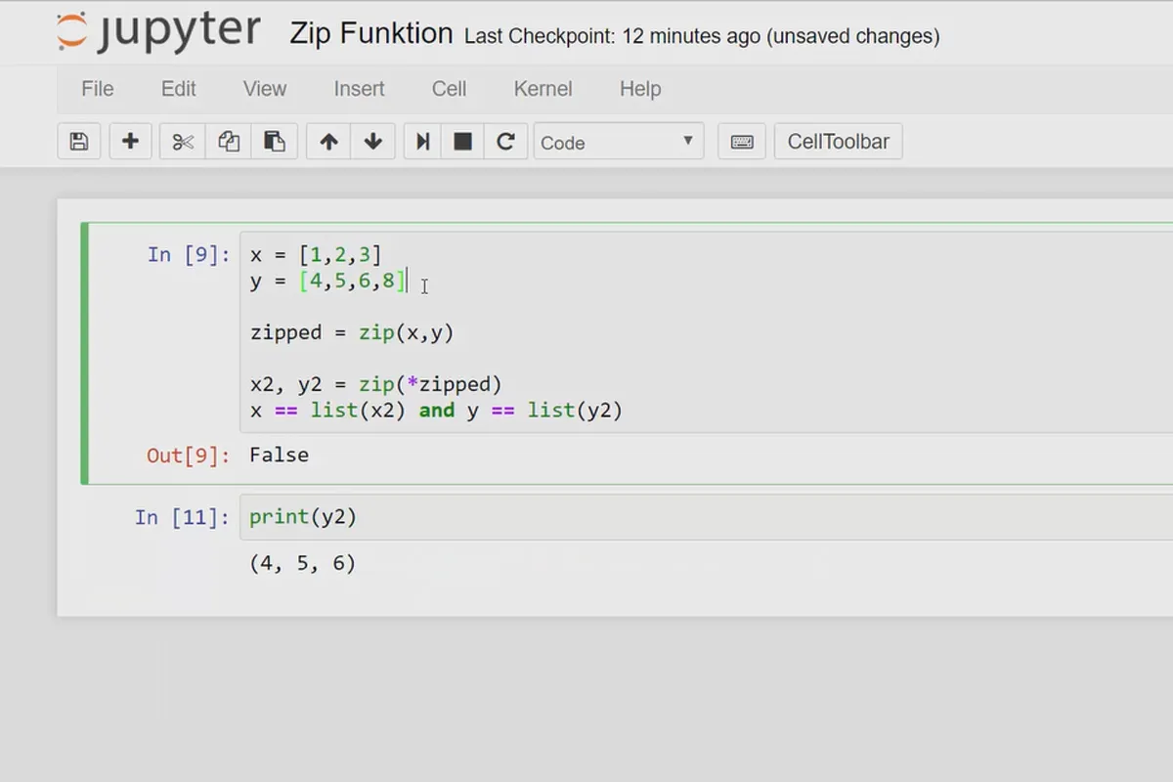
Task: Restart the kernel icon
Action: [x=505, y=142]
